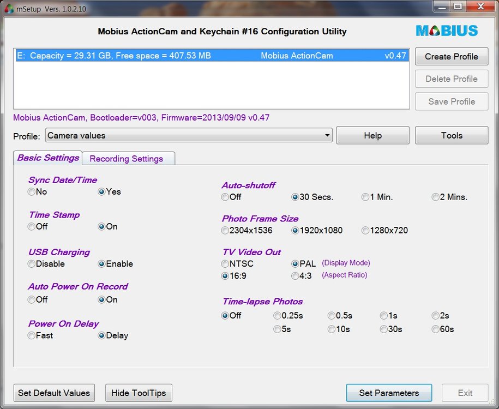Open Tools
The image size is (499, 409).
tap(452, 135)
